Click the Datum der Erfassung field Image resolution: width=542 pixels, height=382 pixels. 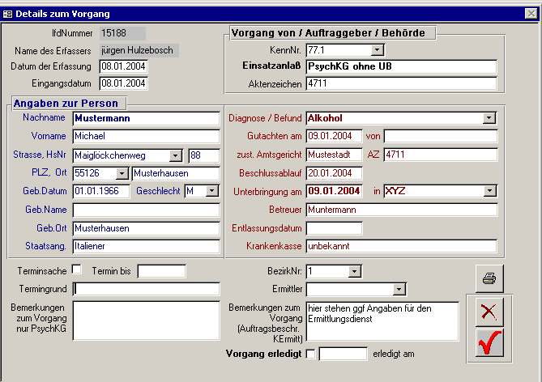123,66
